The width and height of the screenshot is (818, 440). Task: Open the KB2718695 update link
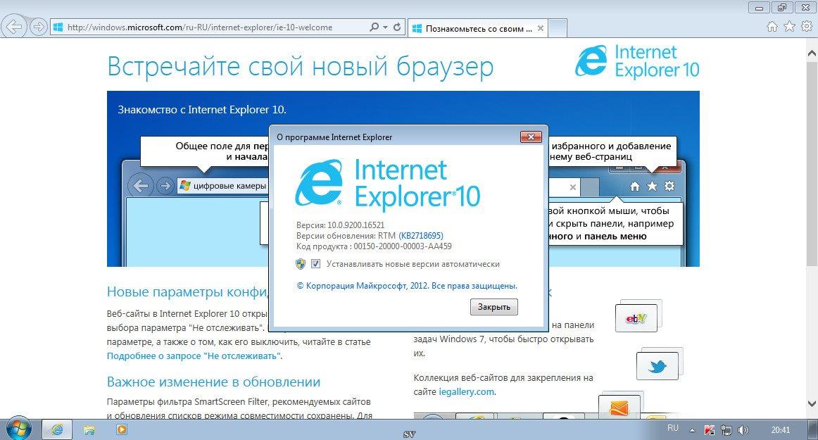click(x=421, y=235)
